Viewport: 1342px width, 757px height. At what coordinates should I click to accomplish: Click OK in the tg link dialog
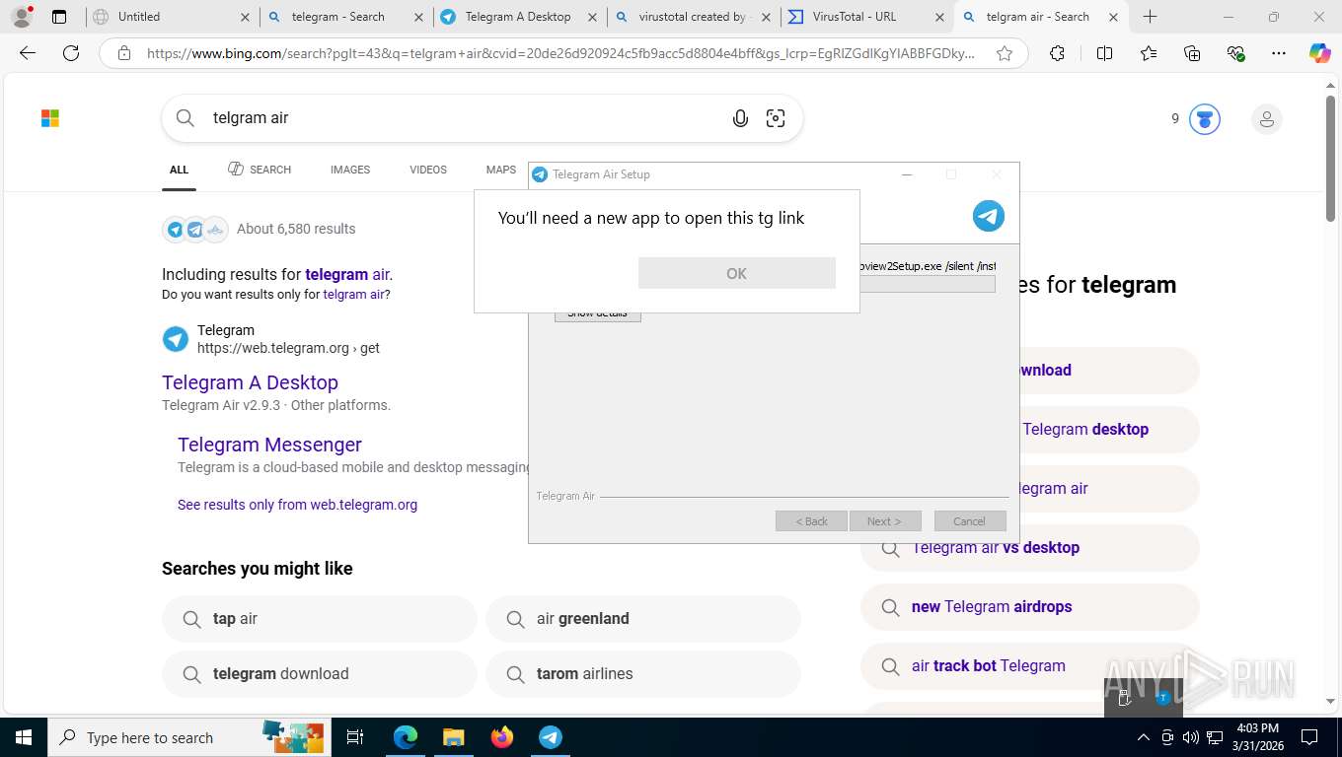click(x=736, y=273)
